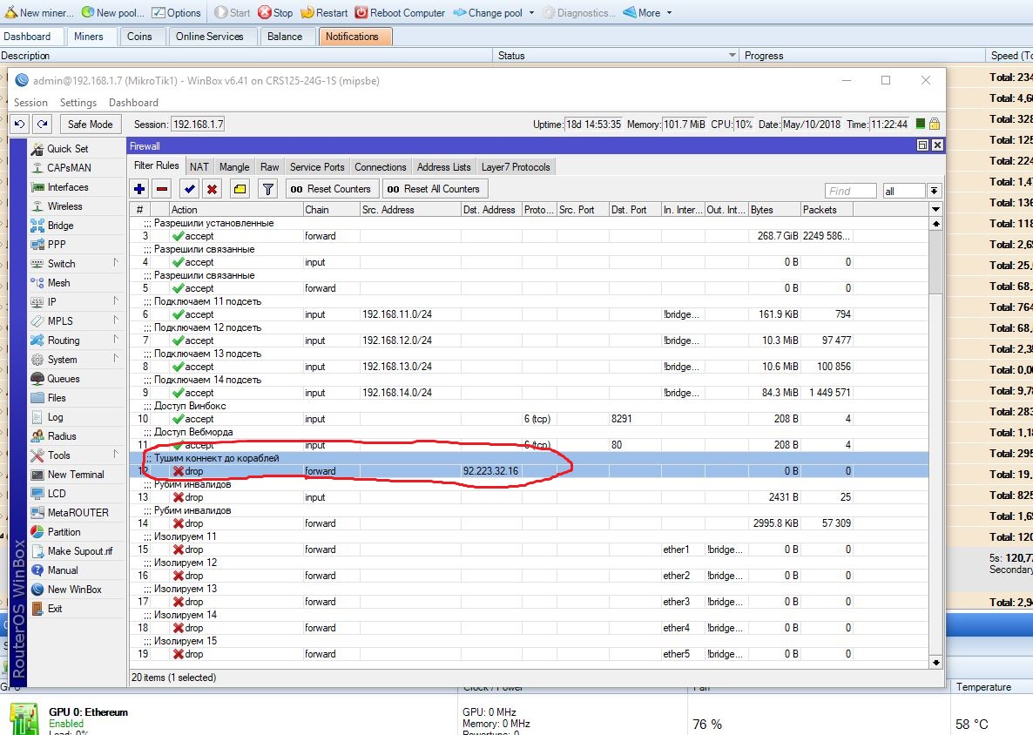Select the Notifications tab in background window
Viewport: 1033px width, 735px height.
[354, 37]
